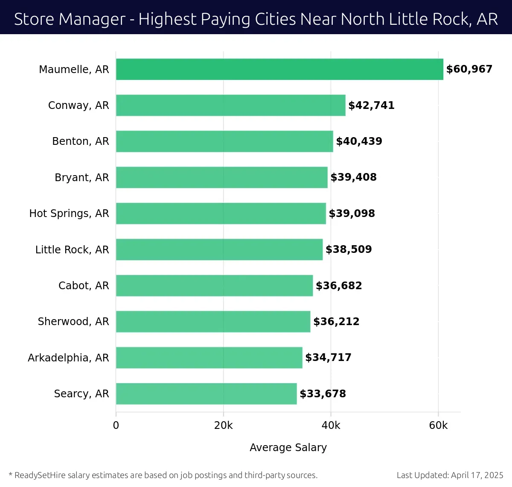The image size is (512, 487).
Task: Click the 40k axis tick label
Action: 331,425
